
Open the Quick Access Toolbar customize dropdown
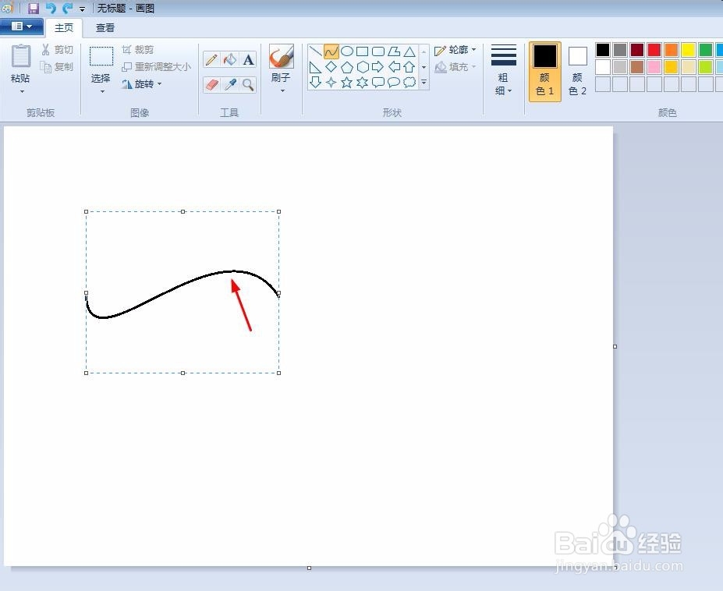pyautogui.click(x=82, y=9)
